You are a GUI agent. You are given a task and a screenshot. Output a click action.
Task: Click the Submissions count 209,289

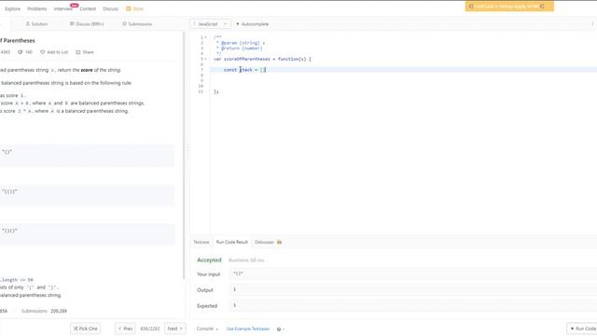[59, 311]
